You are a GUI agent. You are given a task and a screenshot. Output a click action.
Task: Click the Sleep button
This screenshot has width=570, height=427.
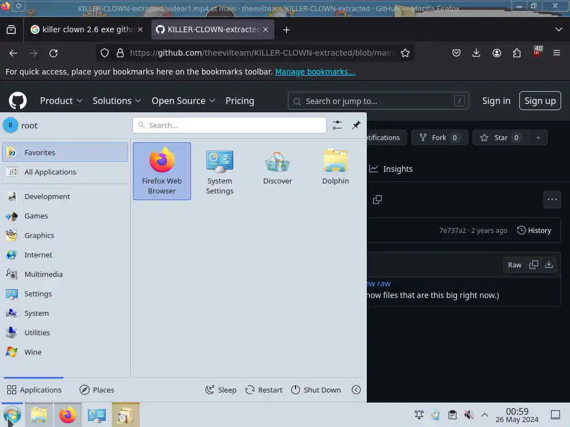click(220, 390)
